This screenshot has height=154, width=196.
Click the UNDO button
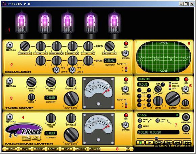point(80,149)
